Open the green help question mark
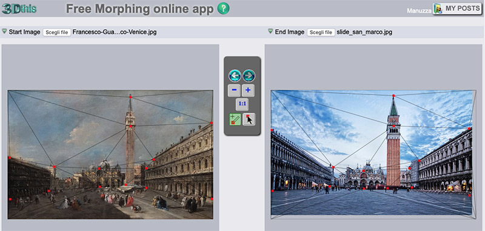Image resolution: width=485 pixels, height=231 pixels. pos(223,8)
